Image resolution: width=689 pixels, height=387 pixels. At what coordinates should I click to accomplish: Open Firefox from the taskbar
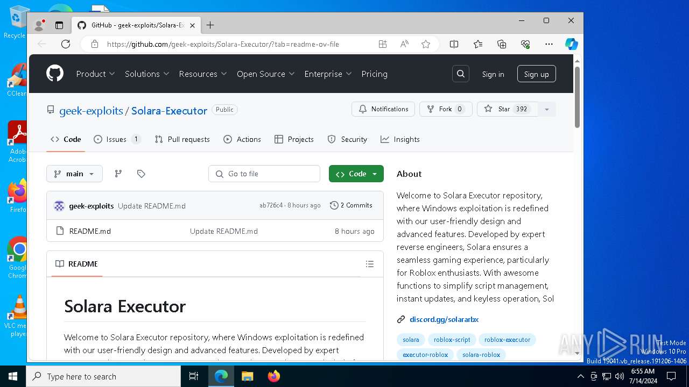(274, 376)
